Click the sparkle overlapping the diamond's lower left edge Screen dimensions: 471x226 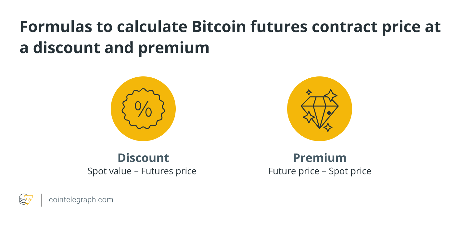click(x=309, y=117)
